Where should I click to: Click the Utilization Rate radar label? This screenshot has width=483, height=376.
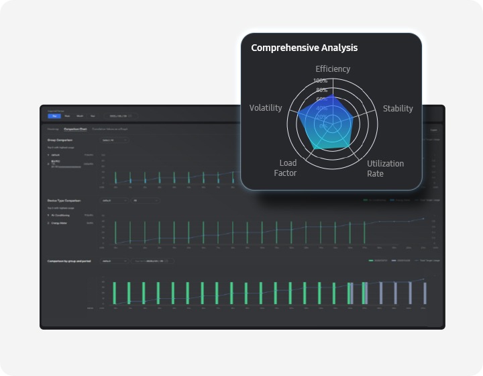pos(385,169)
